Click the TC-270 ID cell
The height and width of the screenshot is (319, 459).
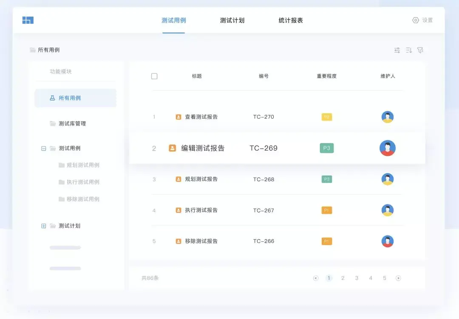263,117
